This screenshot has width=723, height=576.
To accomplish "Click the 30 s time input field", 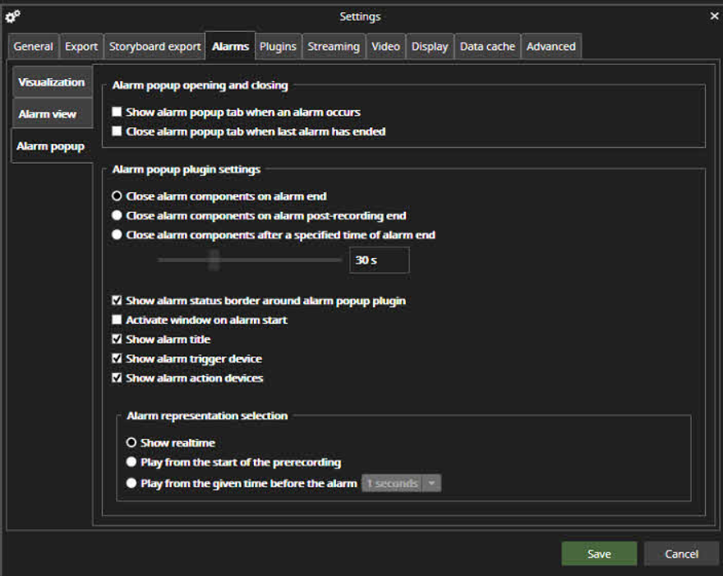I will [x=379, y=260].
